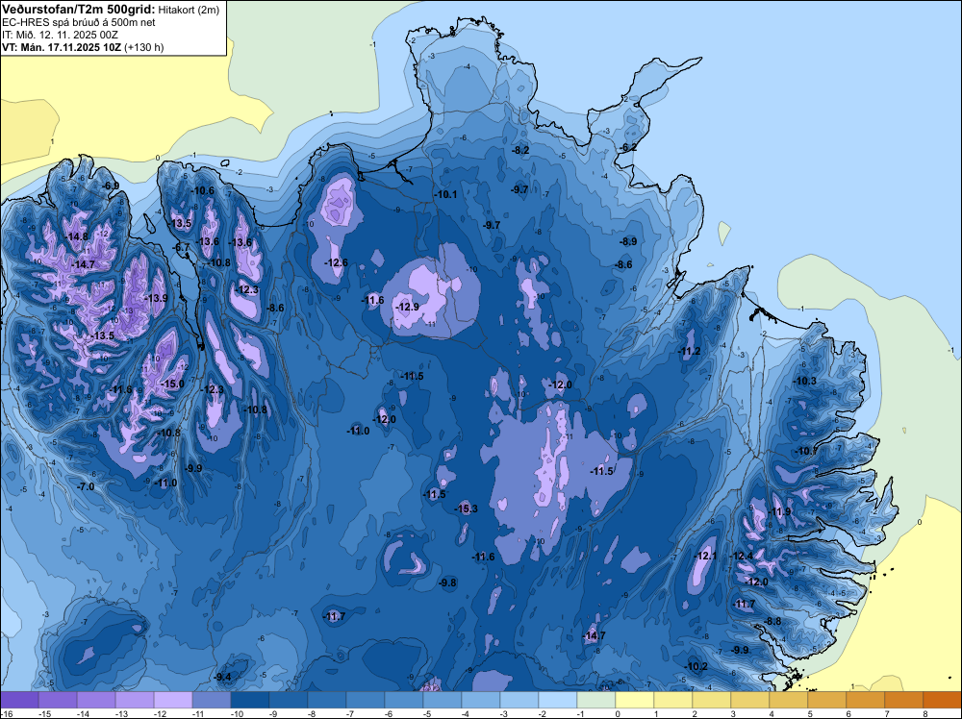
Task: Click the forecast offset "(+130 h)"
Action: 143,47
